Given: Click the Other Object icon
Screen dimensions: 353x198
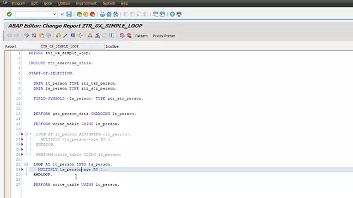Looking at the screenshot, I should 41,35.
